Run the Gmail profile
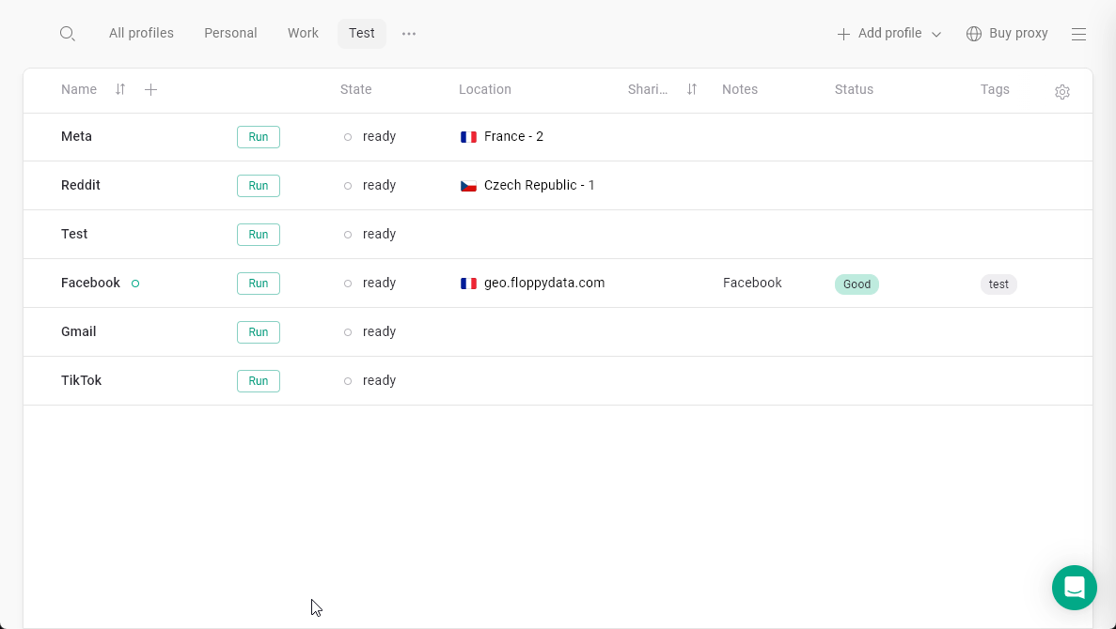Viewport: 1116px width, 629px height. tap(259, 332)
